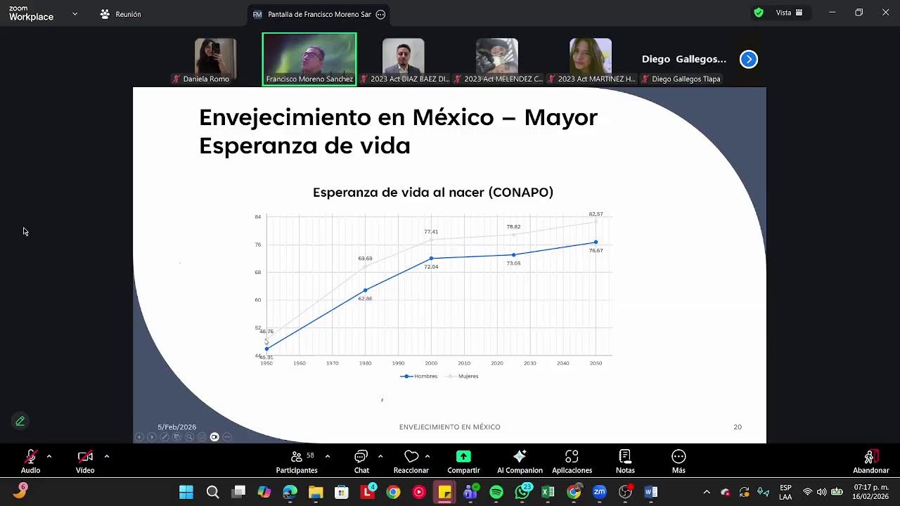
Task: Select 2023 Act DIAZ BAEZ thumbnail
Action: [x=403, y=60]
